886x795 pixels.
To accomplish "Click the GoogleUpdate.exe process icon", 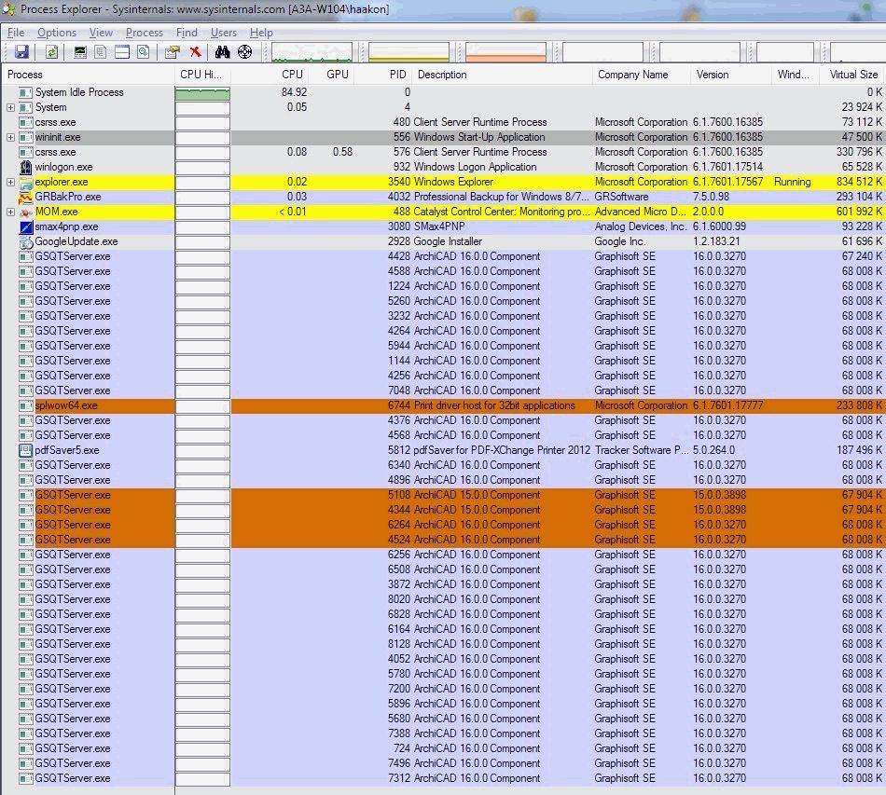I will (x=25, y=241).
